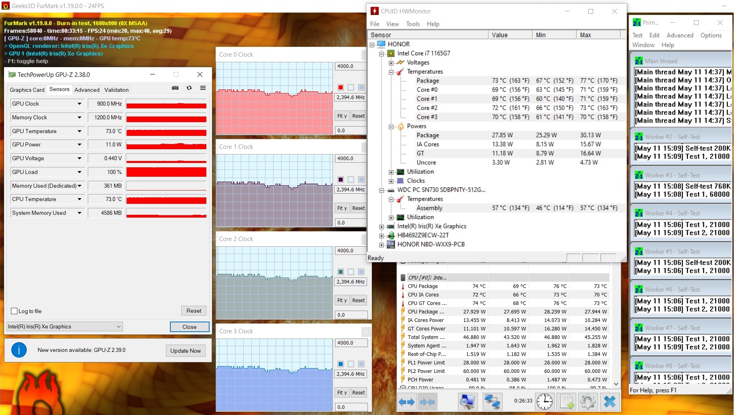Viewport: 734px width, 415px height.
Task: Click HWiNFO collapse columns arrows icon
Action: (x=427, y=402)
